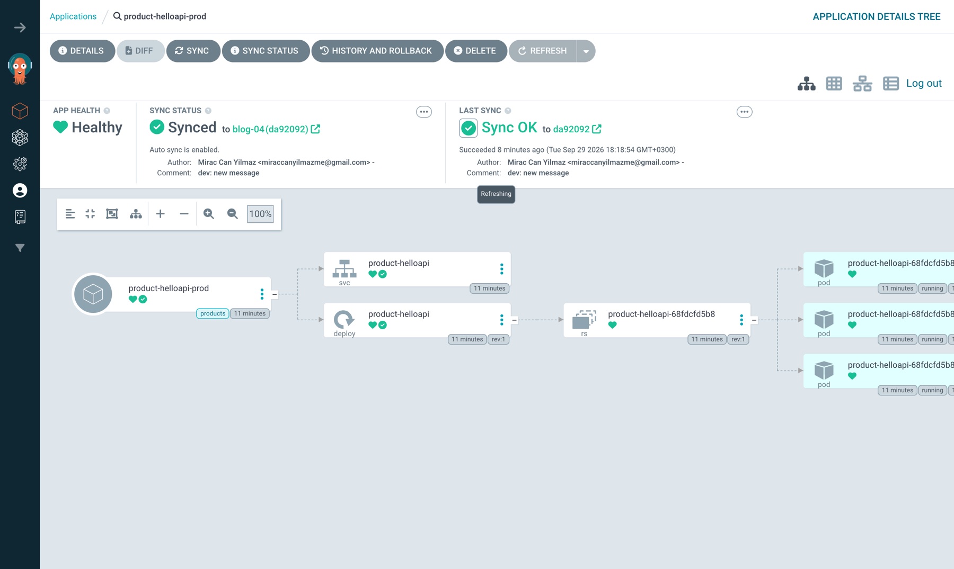Go to the Applications breadcrumb link
954x569 pixels.
point(73,16)
